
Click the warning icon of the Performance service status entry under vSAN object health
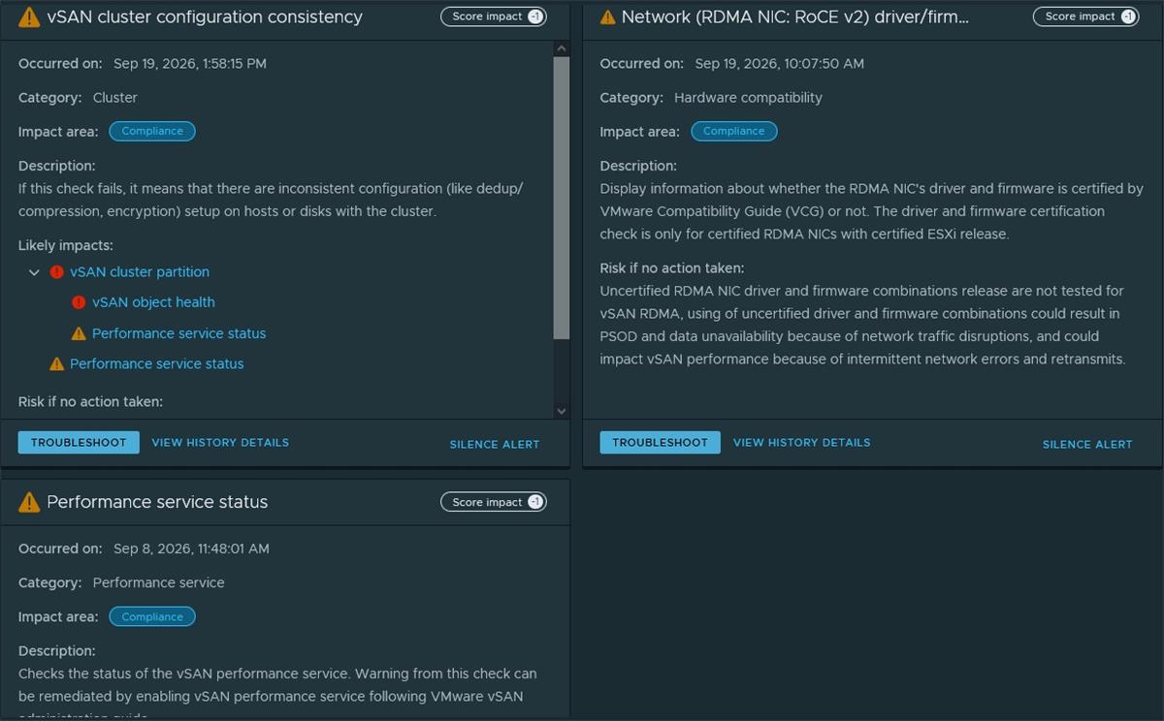pos(79,333)
